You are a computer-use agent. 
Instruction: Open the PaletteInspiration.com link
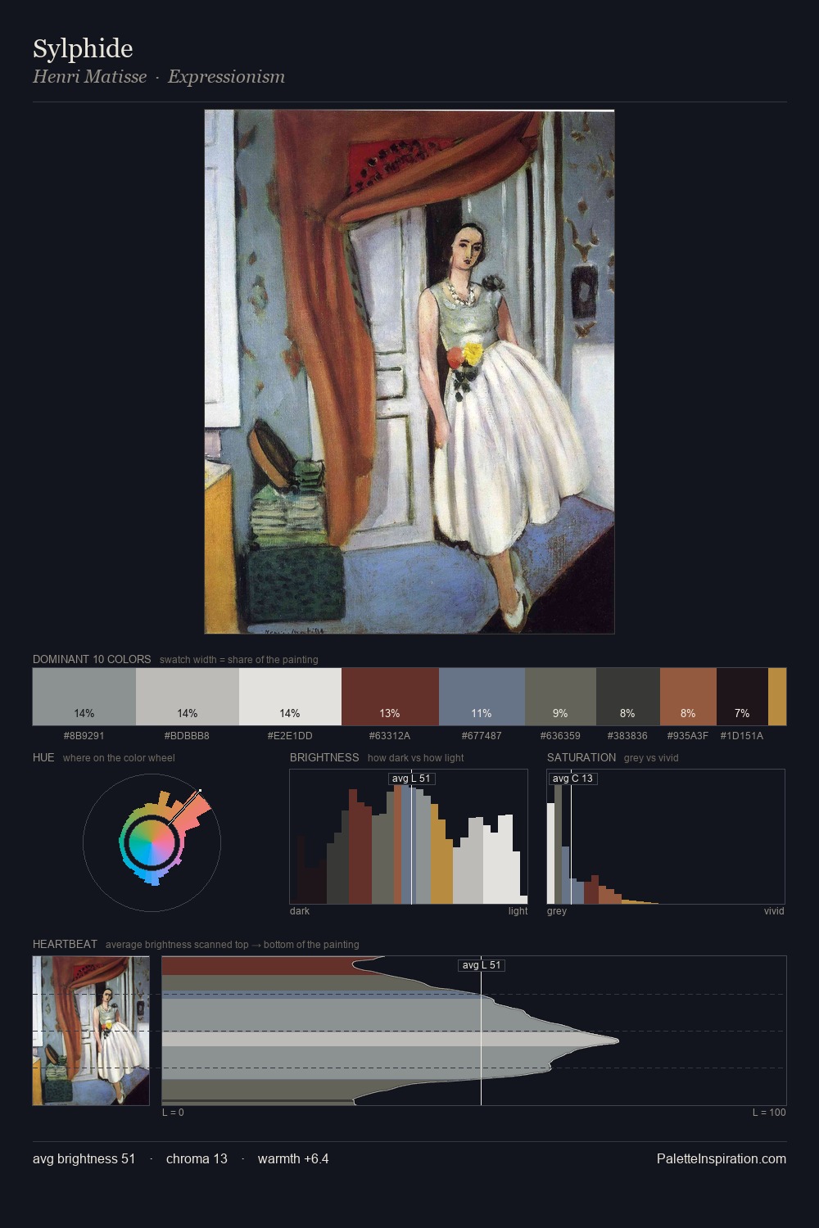pos(722,1158)
